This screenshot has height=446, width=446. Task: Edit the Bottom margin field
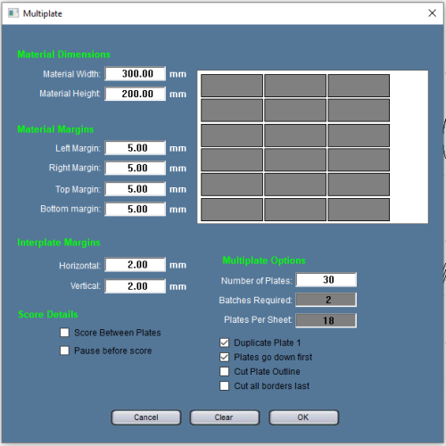coord(136,209)
